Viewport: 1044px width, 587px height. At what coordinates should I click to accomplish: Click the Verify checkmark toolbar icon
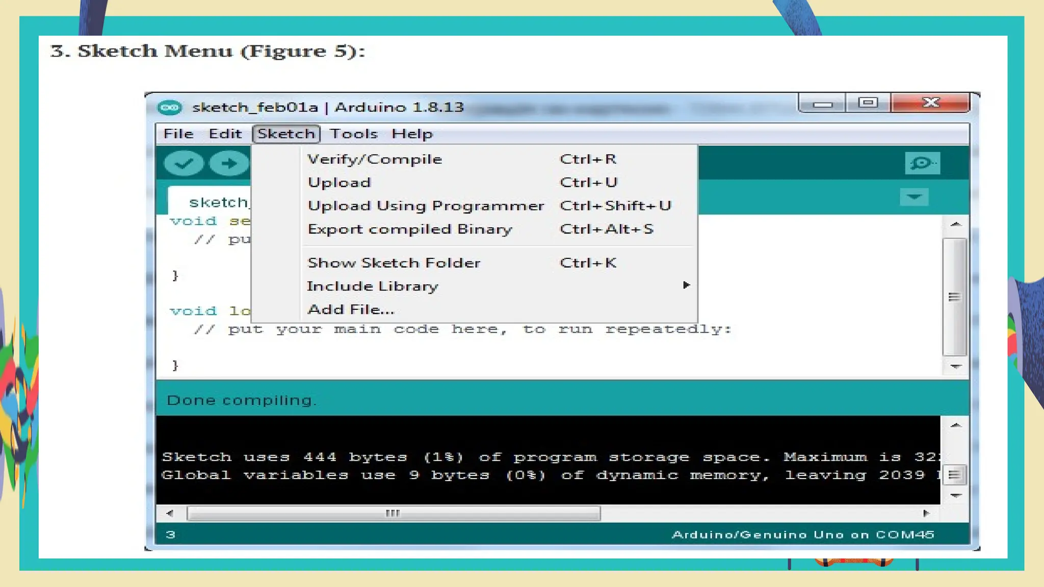[184, 164]
